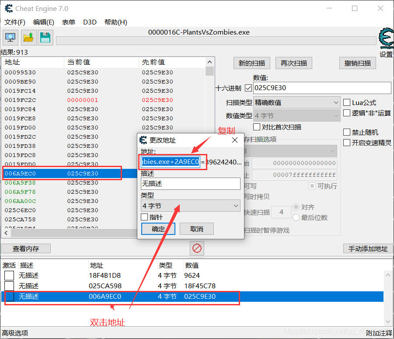
Task: Toggle the 可执行 checkbox
Action: (312, 186)
